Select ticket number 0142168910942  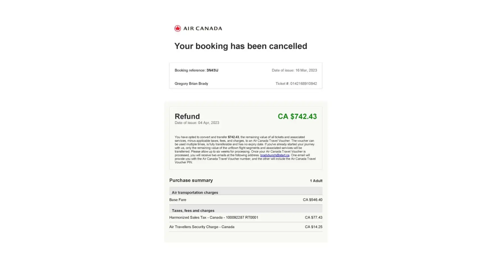(x=303, y=84)
